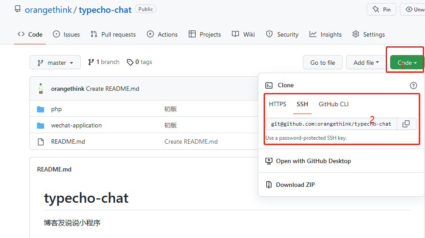Click the README.md file icon
425x238 pixels.
click(x=41, y=142)
